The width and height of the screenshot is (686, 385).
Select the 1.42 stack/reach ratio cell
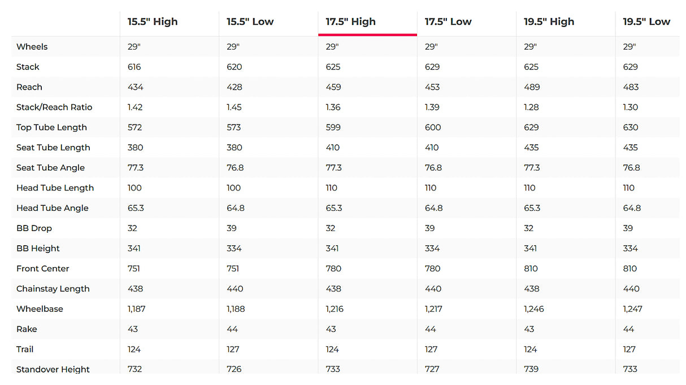135,107
